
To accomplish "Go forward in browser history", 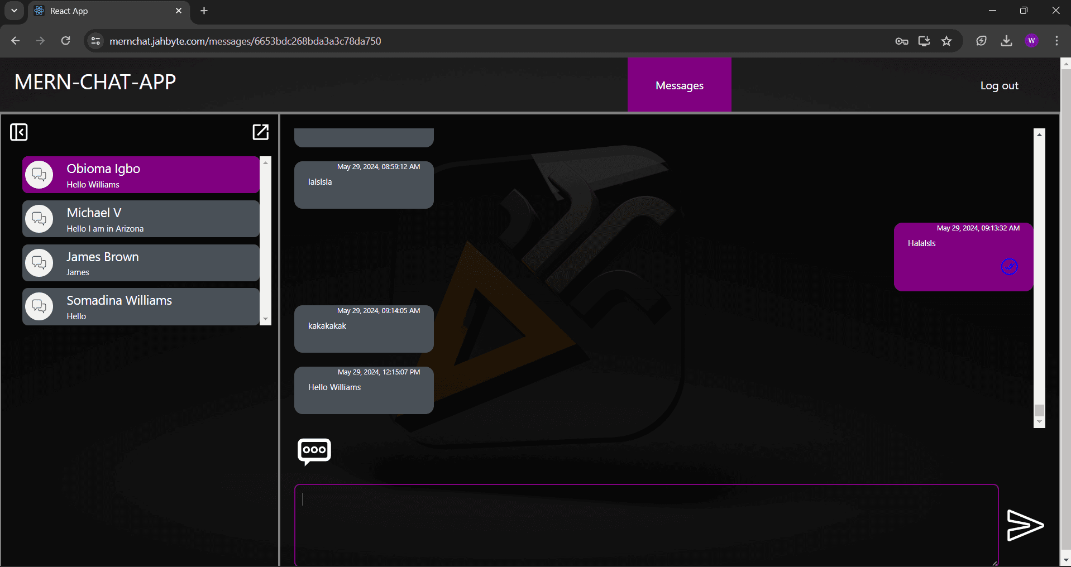I will (40, 41).
